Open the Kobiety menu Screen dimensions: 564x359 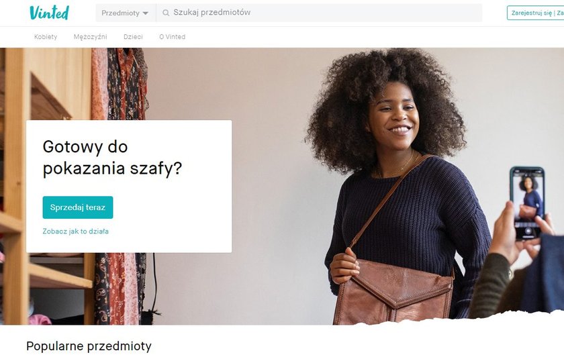(46, 37)
